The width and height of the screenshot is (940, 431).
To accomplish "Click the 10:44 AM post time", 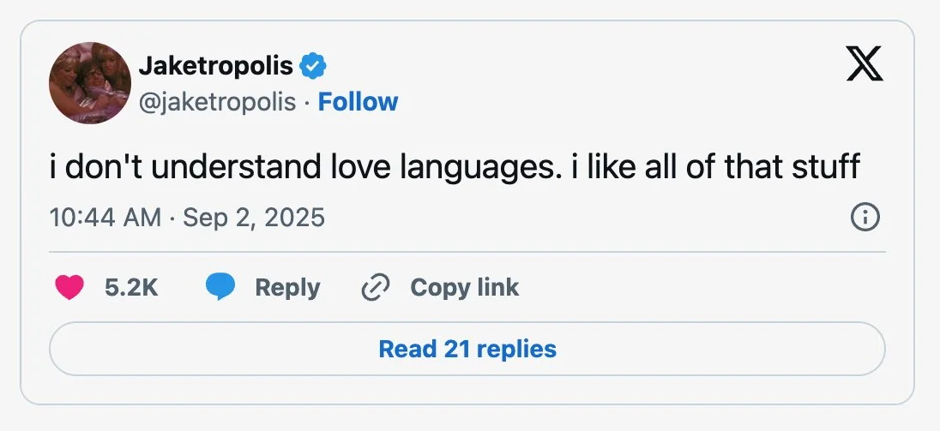I will coord(105,218).
